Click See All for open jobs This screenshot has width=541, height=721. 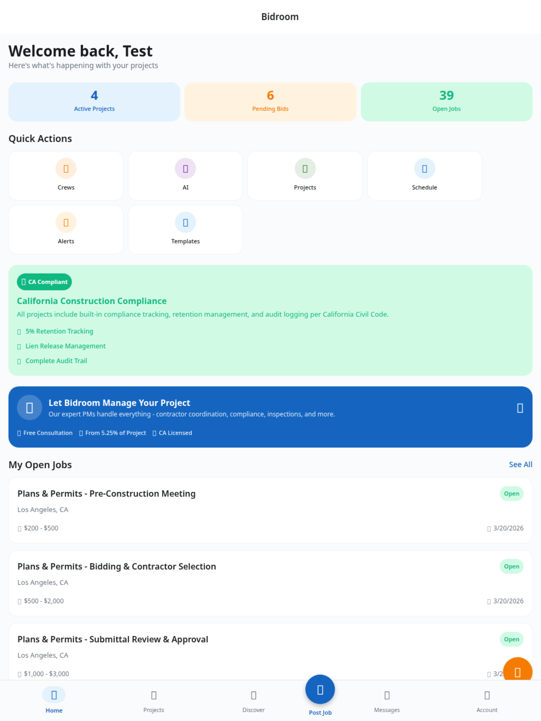pyautogui.click(x=520, y=464)
